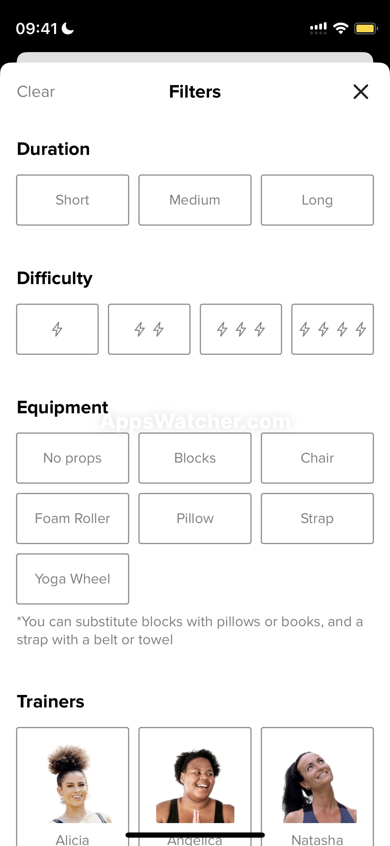Select the Chair equipment filter
Viewport: 390px width, 846px height.
click(317, 458)
